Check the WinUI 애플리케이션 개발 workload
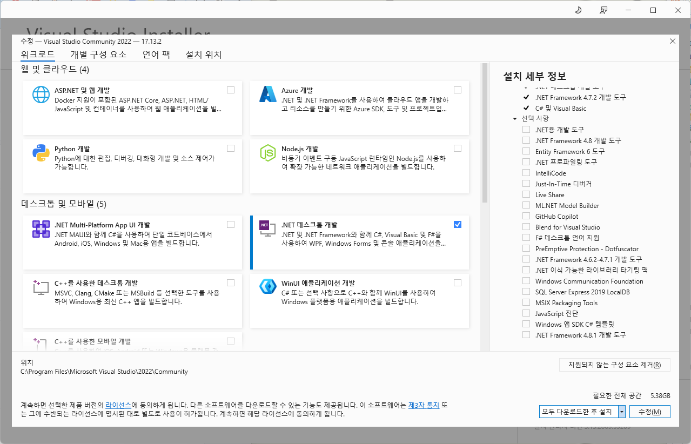The width and height of the screenshot is (691, 444). click(x=458, y=282)
